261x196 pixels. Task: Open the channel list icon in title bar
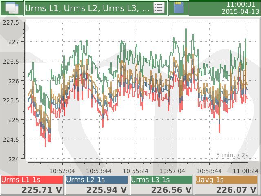point(159,8)
